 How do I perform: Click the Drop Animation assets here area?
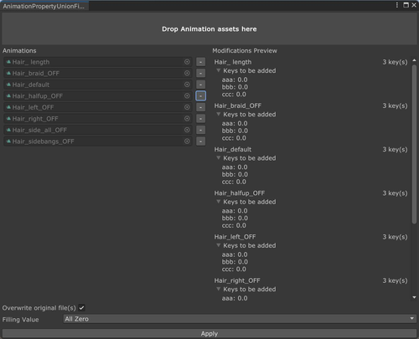coord(209,28)
